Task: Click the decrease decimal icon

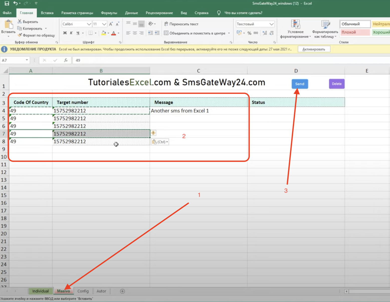Action: [271, 33]
